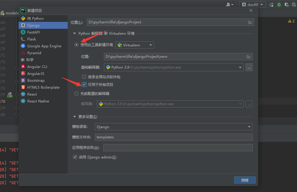Enable 继承全局站点软件包 checkbox

coord(84,77)
